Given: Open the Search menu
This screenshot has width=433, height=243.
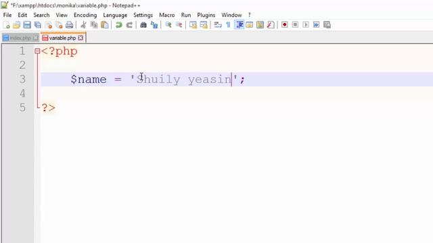Looking at the screenshot, I should pyautogui.click(x=41, y=15).
